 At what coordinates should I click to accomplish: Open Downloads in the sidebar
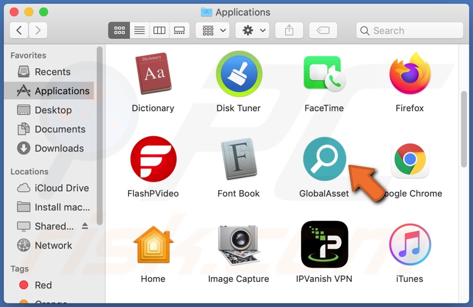click(x=49, y=148)
